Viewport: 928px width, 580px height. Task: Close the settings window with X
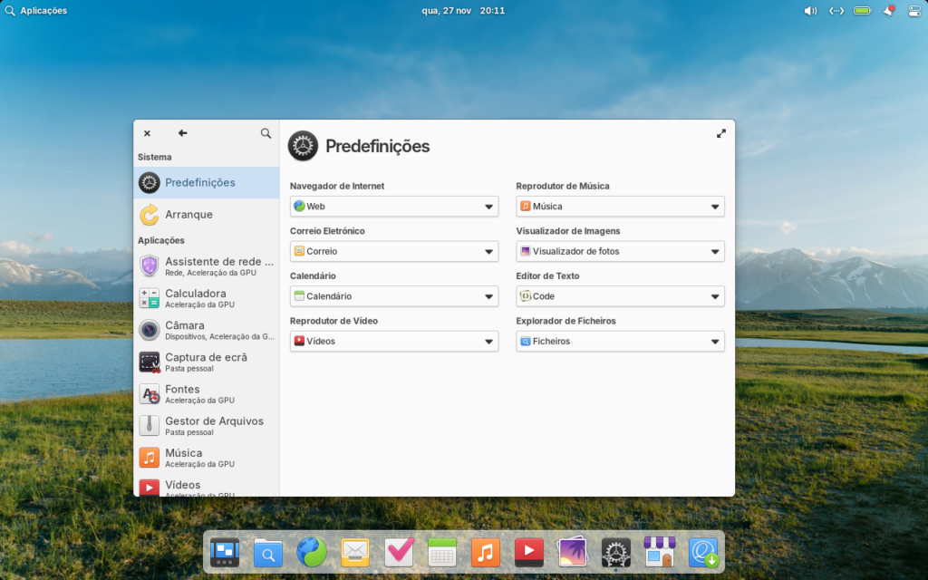(147, 133)
